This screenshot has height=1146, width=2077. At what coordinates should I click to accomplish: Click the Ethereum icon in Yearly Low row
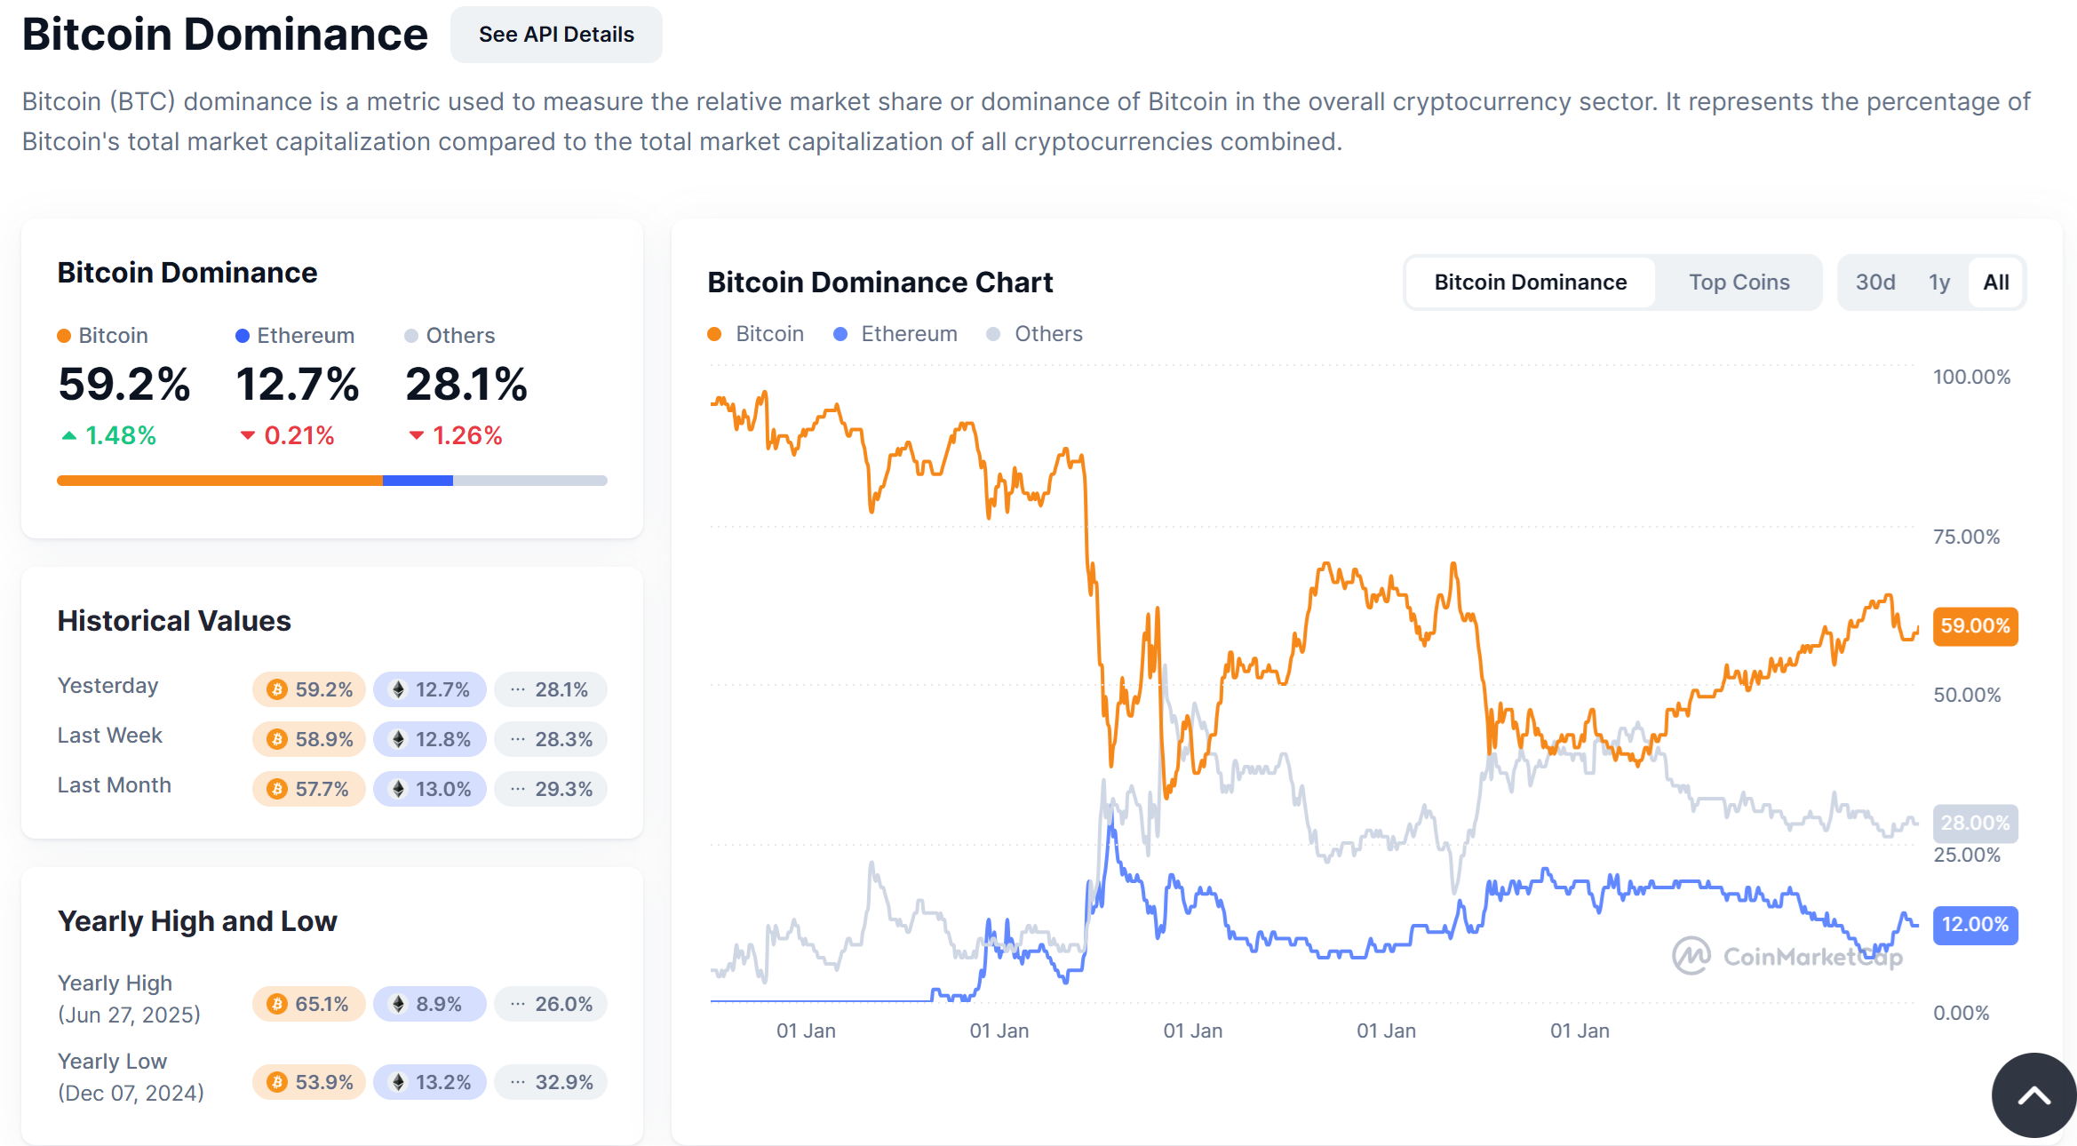click(399, 1082)
